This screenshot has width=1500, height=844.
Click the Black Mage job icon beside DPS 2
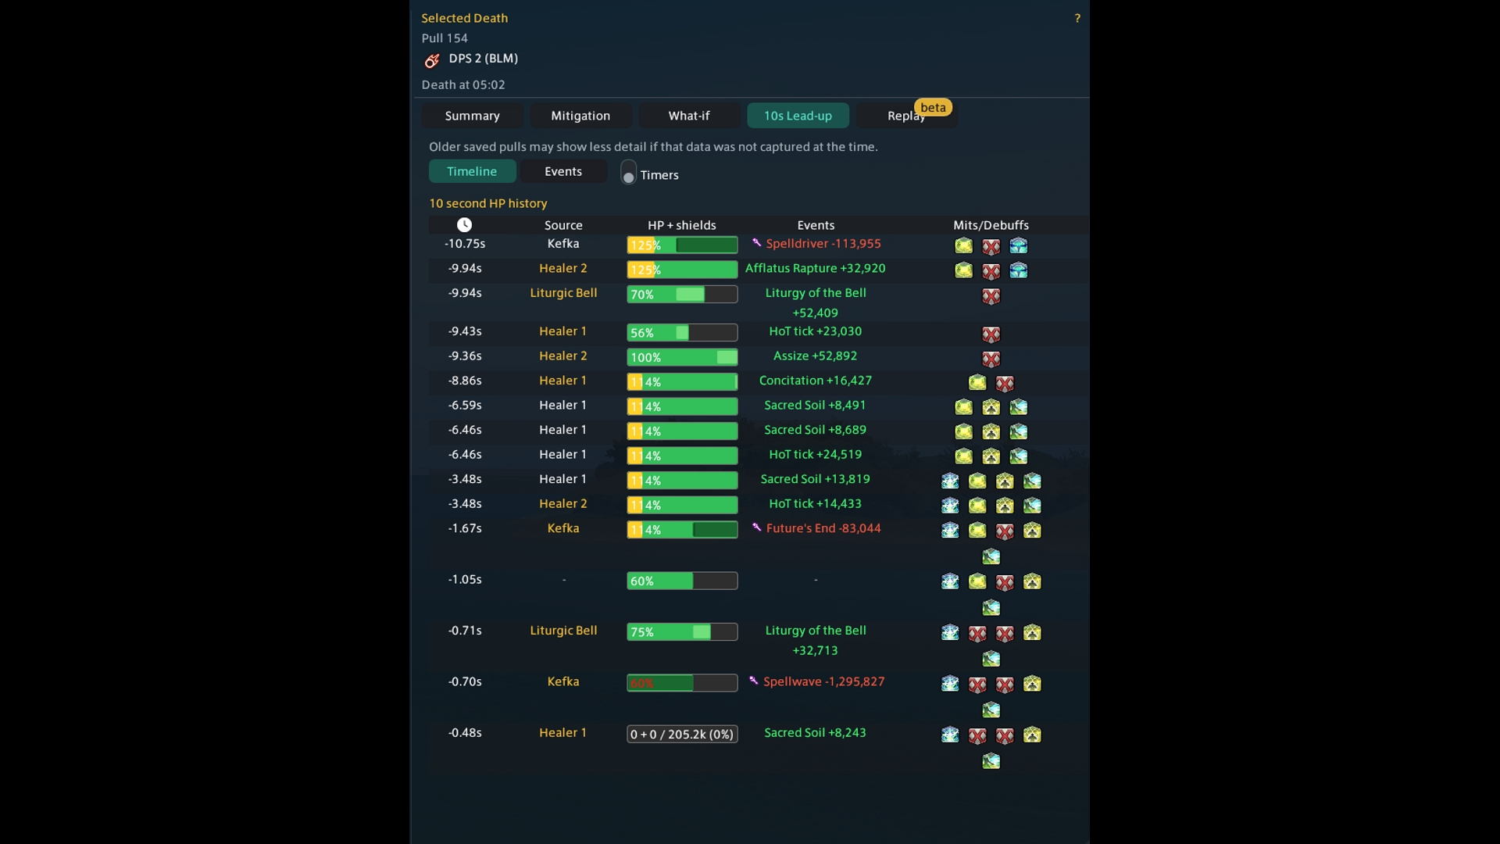(432, 60)
